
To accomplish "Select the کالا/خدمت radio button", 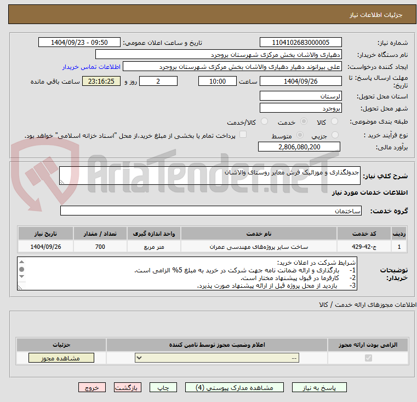I will pyautogui.click(x=264, y=121).
